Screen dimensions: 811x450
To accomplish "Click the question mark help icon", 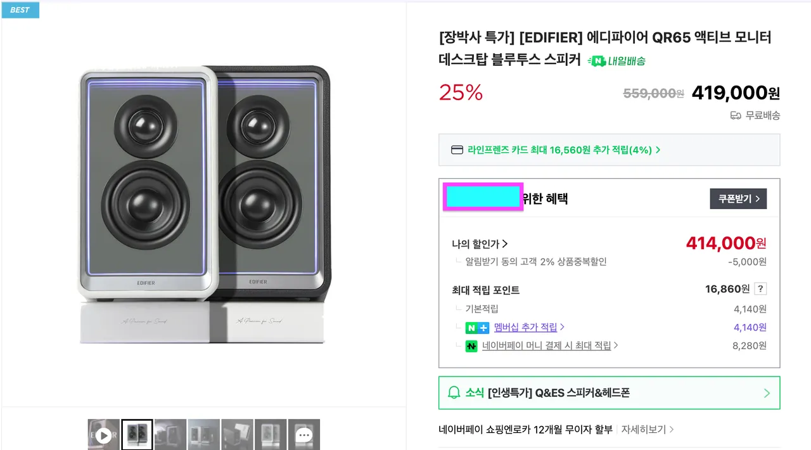I will (x=760, y=289).
